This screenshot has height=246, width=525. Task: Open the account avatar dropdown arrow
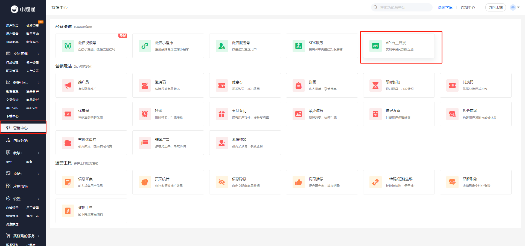(518, 8)
